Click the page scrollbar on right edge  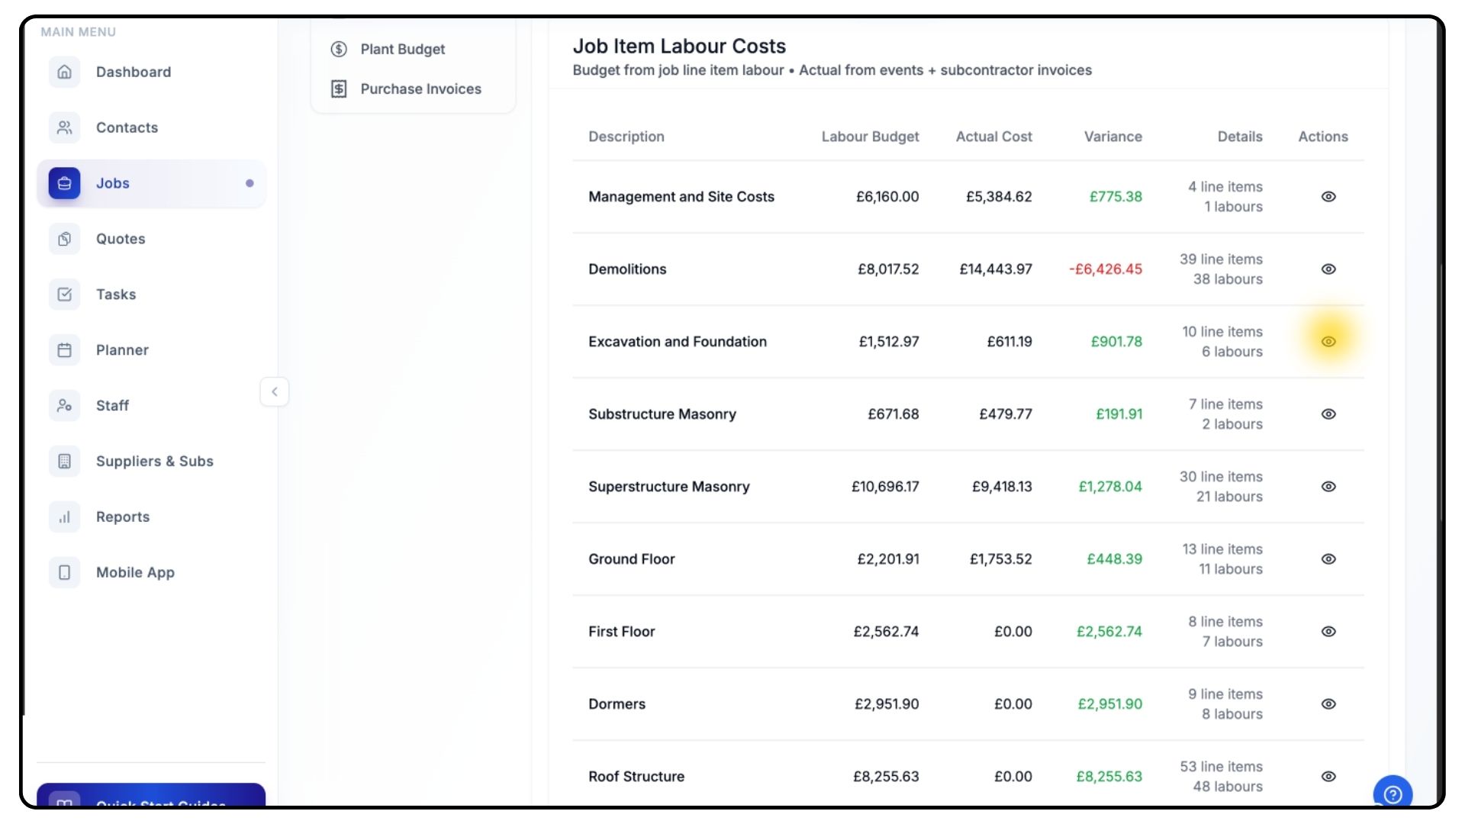pos(1441,393)
